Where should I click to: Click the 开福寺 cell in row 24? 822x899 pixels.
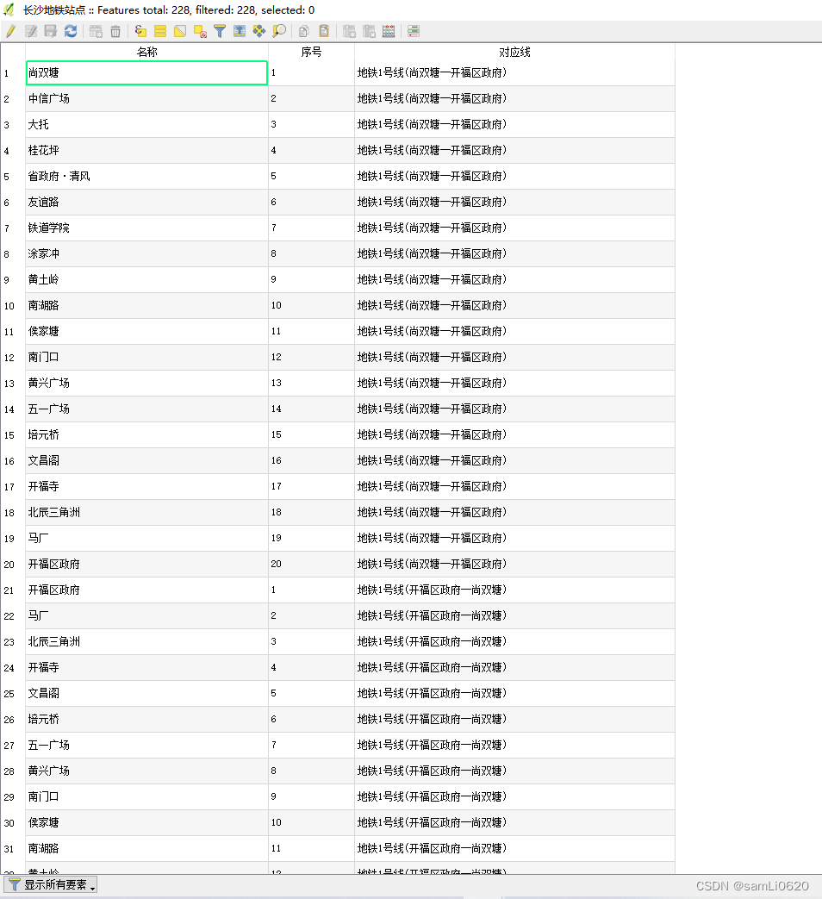[146, 667]
